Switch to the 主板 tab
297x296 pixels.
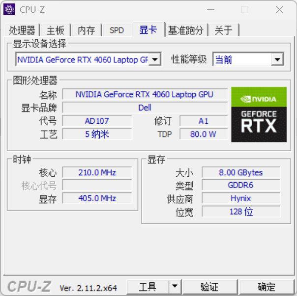55,30
